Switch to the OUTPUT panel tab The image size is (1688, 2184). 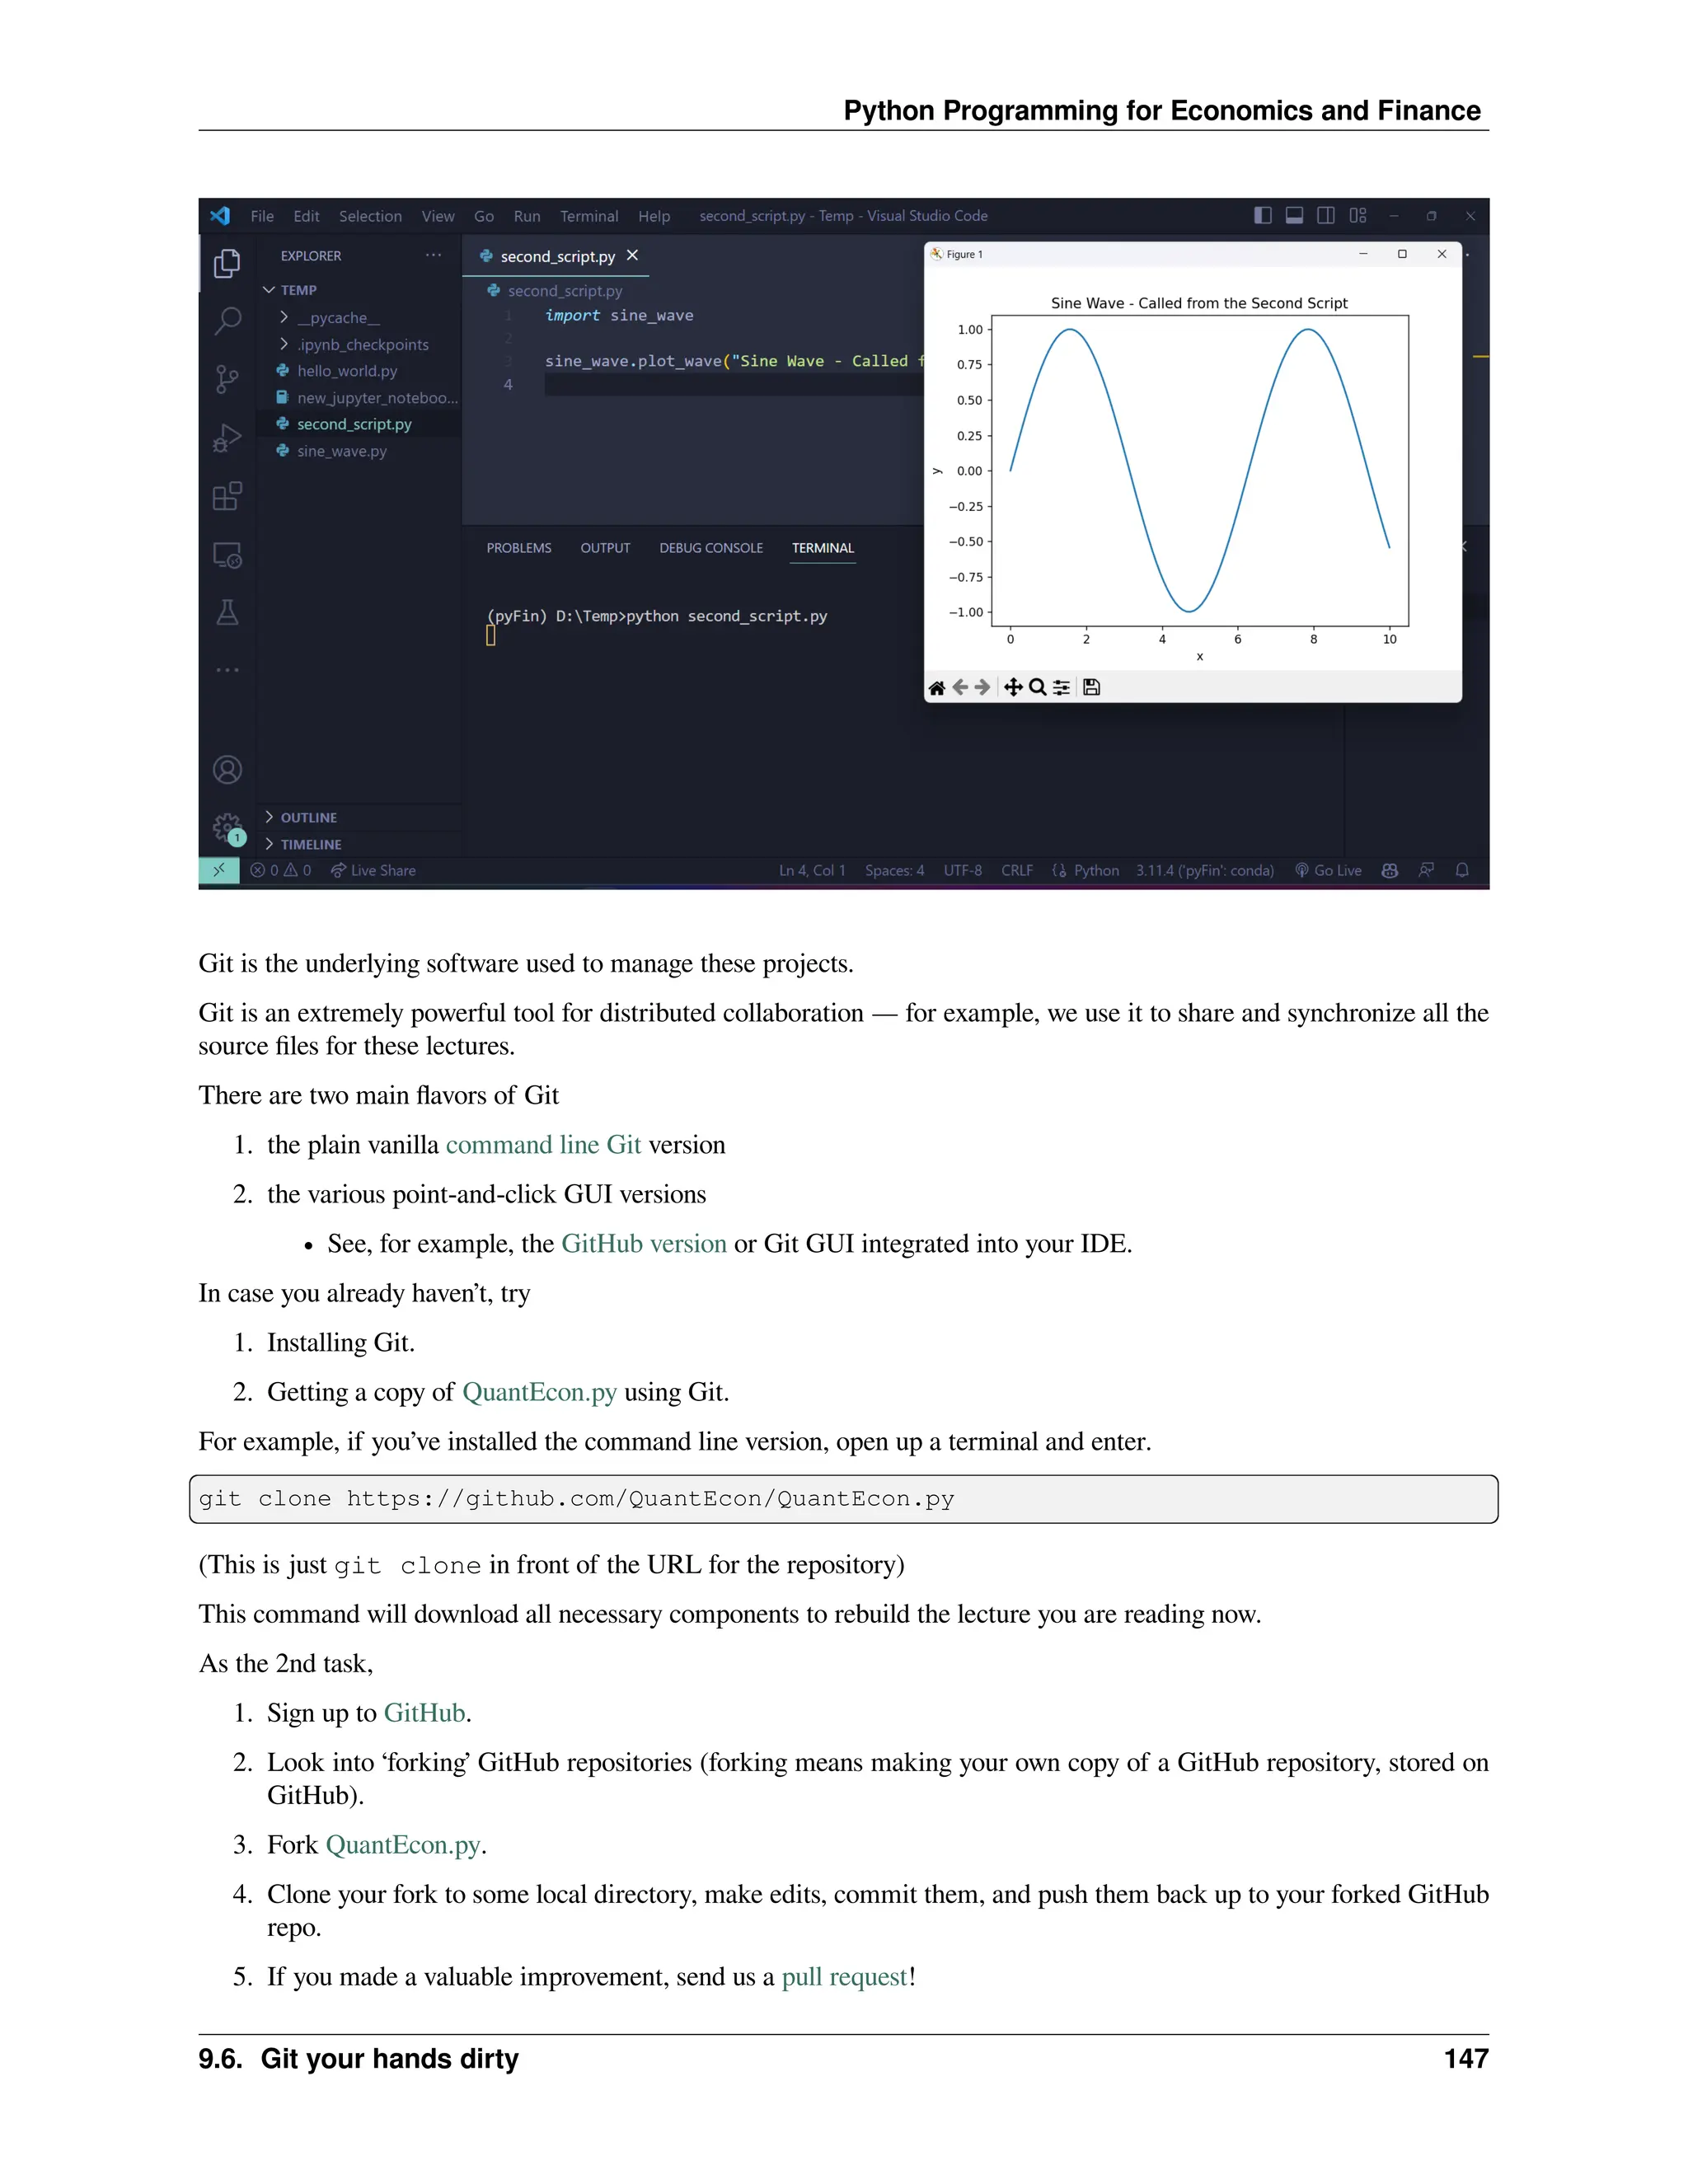click(x=605, y=548)
